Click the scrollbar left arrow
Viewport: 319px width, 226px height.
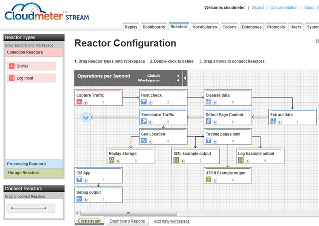pos(77,213)
